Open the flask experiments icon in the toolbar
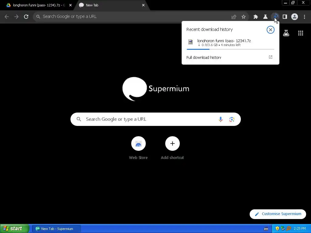311x233 pixels. 265,17
